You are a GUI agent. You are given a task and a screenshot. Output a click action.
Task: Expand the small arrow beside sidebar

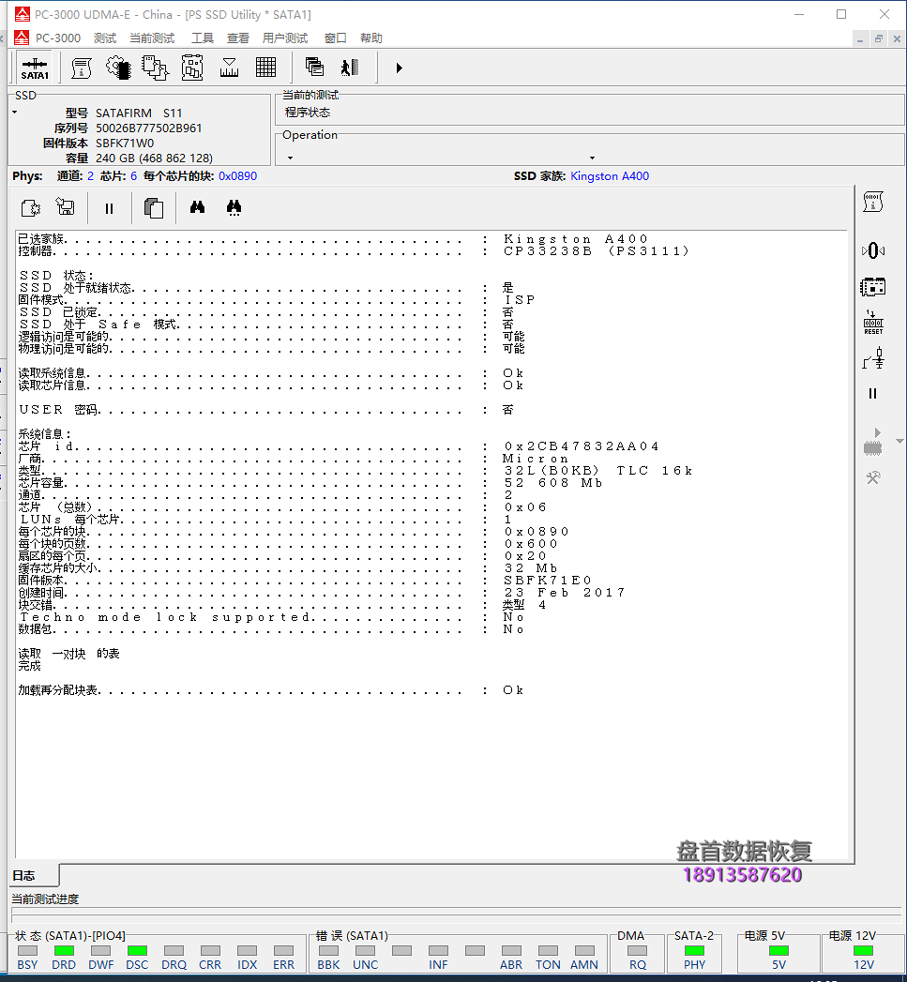(899, 442)
